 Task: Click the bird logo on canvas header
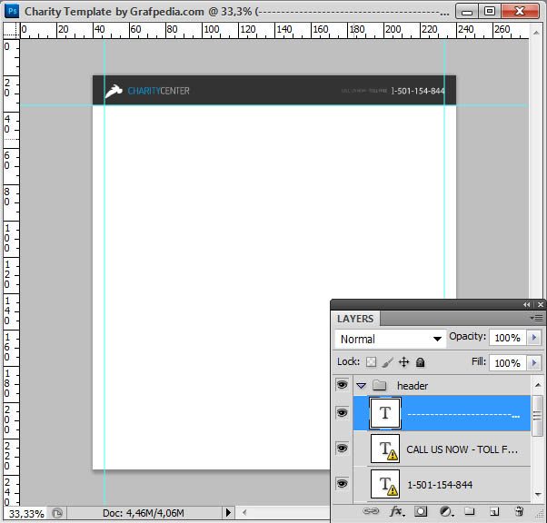click(x=114, y=92)
